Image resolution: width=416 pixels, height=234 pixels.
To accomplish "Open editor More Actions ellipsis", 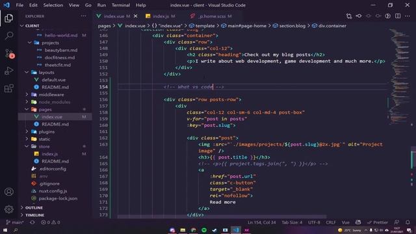I will click(x=408, y=16).
